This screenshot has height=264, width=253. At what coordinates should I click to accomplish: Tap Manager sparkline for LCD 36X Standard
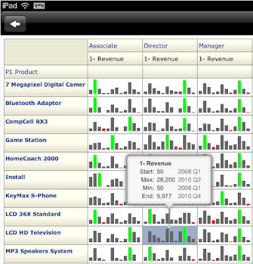[225, 216]
